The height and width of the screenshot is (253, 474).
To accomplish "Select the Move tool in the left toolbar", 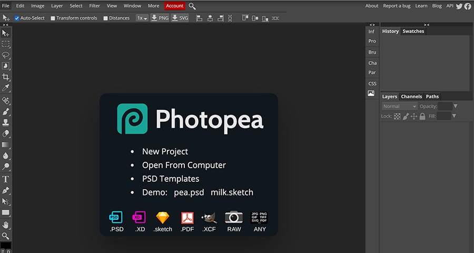I will [x=5, y=33].
